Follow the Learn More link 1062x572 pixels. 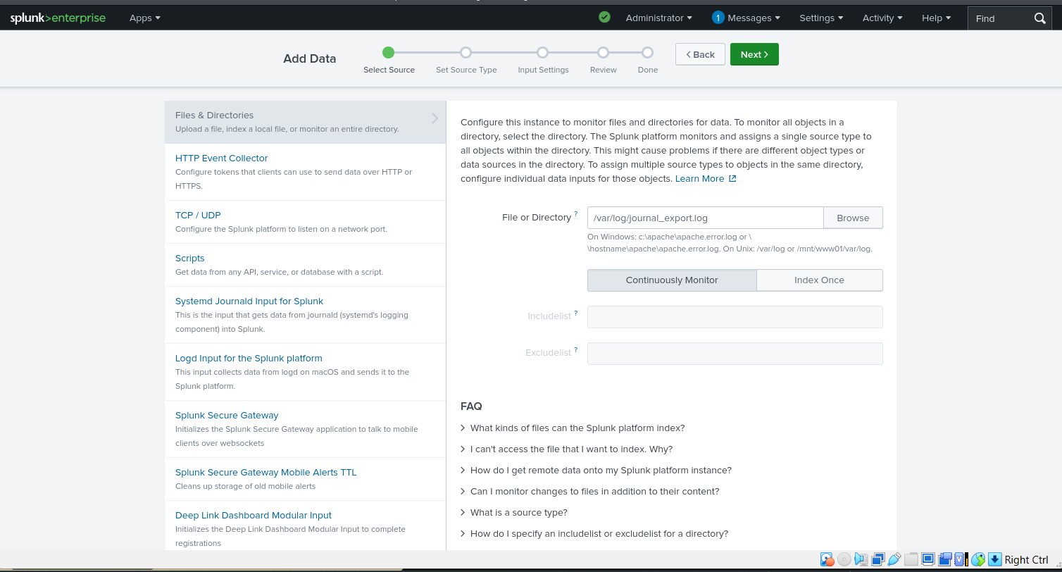click(699, 179)
